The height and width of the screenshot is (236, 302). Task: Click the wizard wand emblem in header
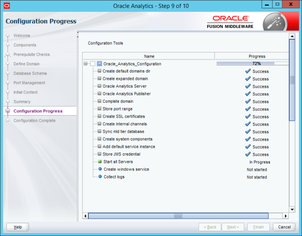point(275,23)
